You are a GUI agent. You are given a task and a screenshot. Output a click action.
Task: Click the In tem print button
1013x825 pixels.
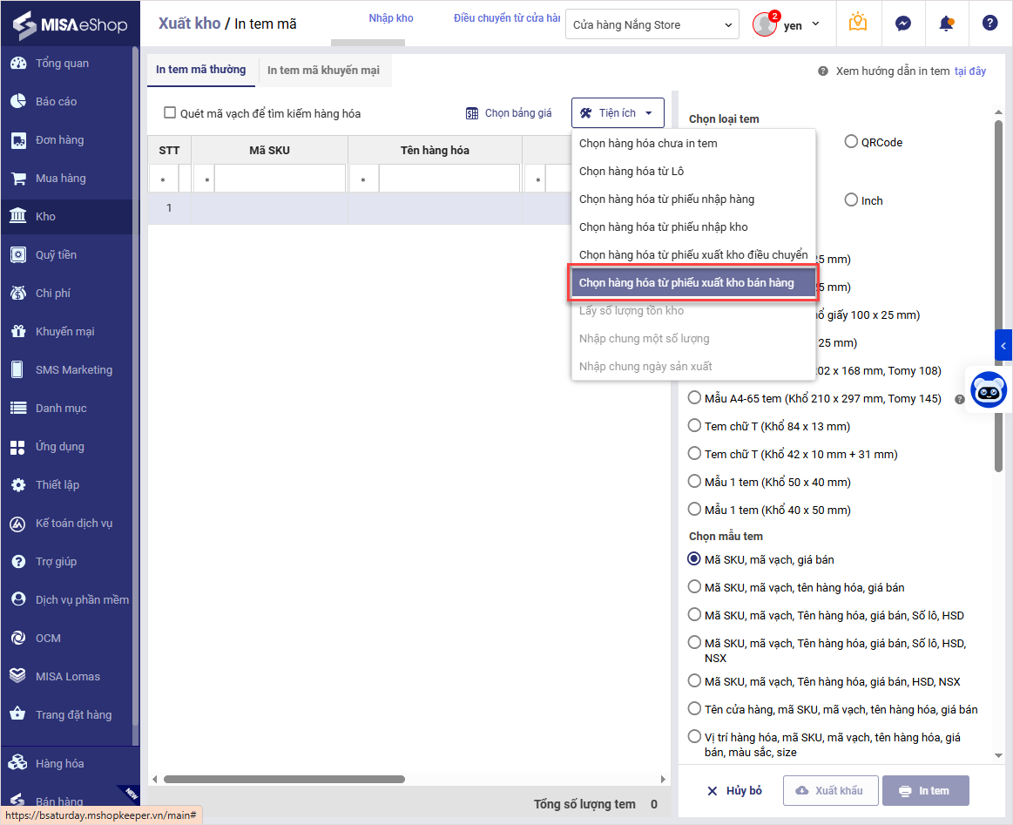pos(926,791)
